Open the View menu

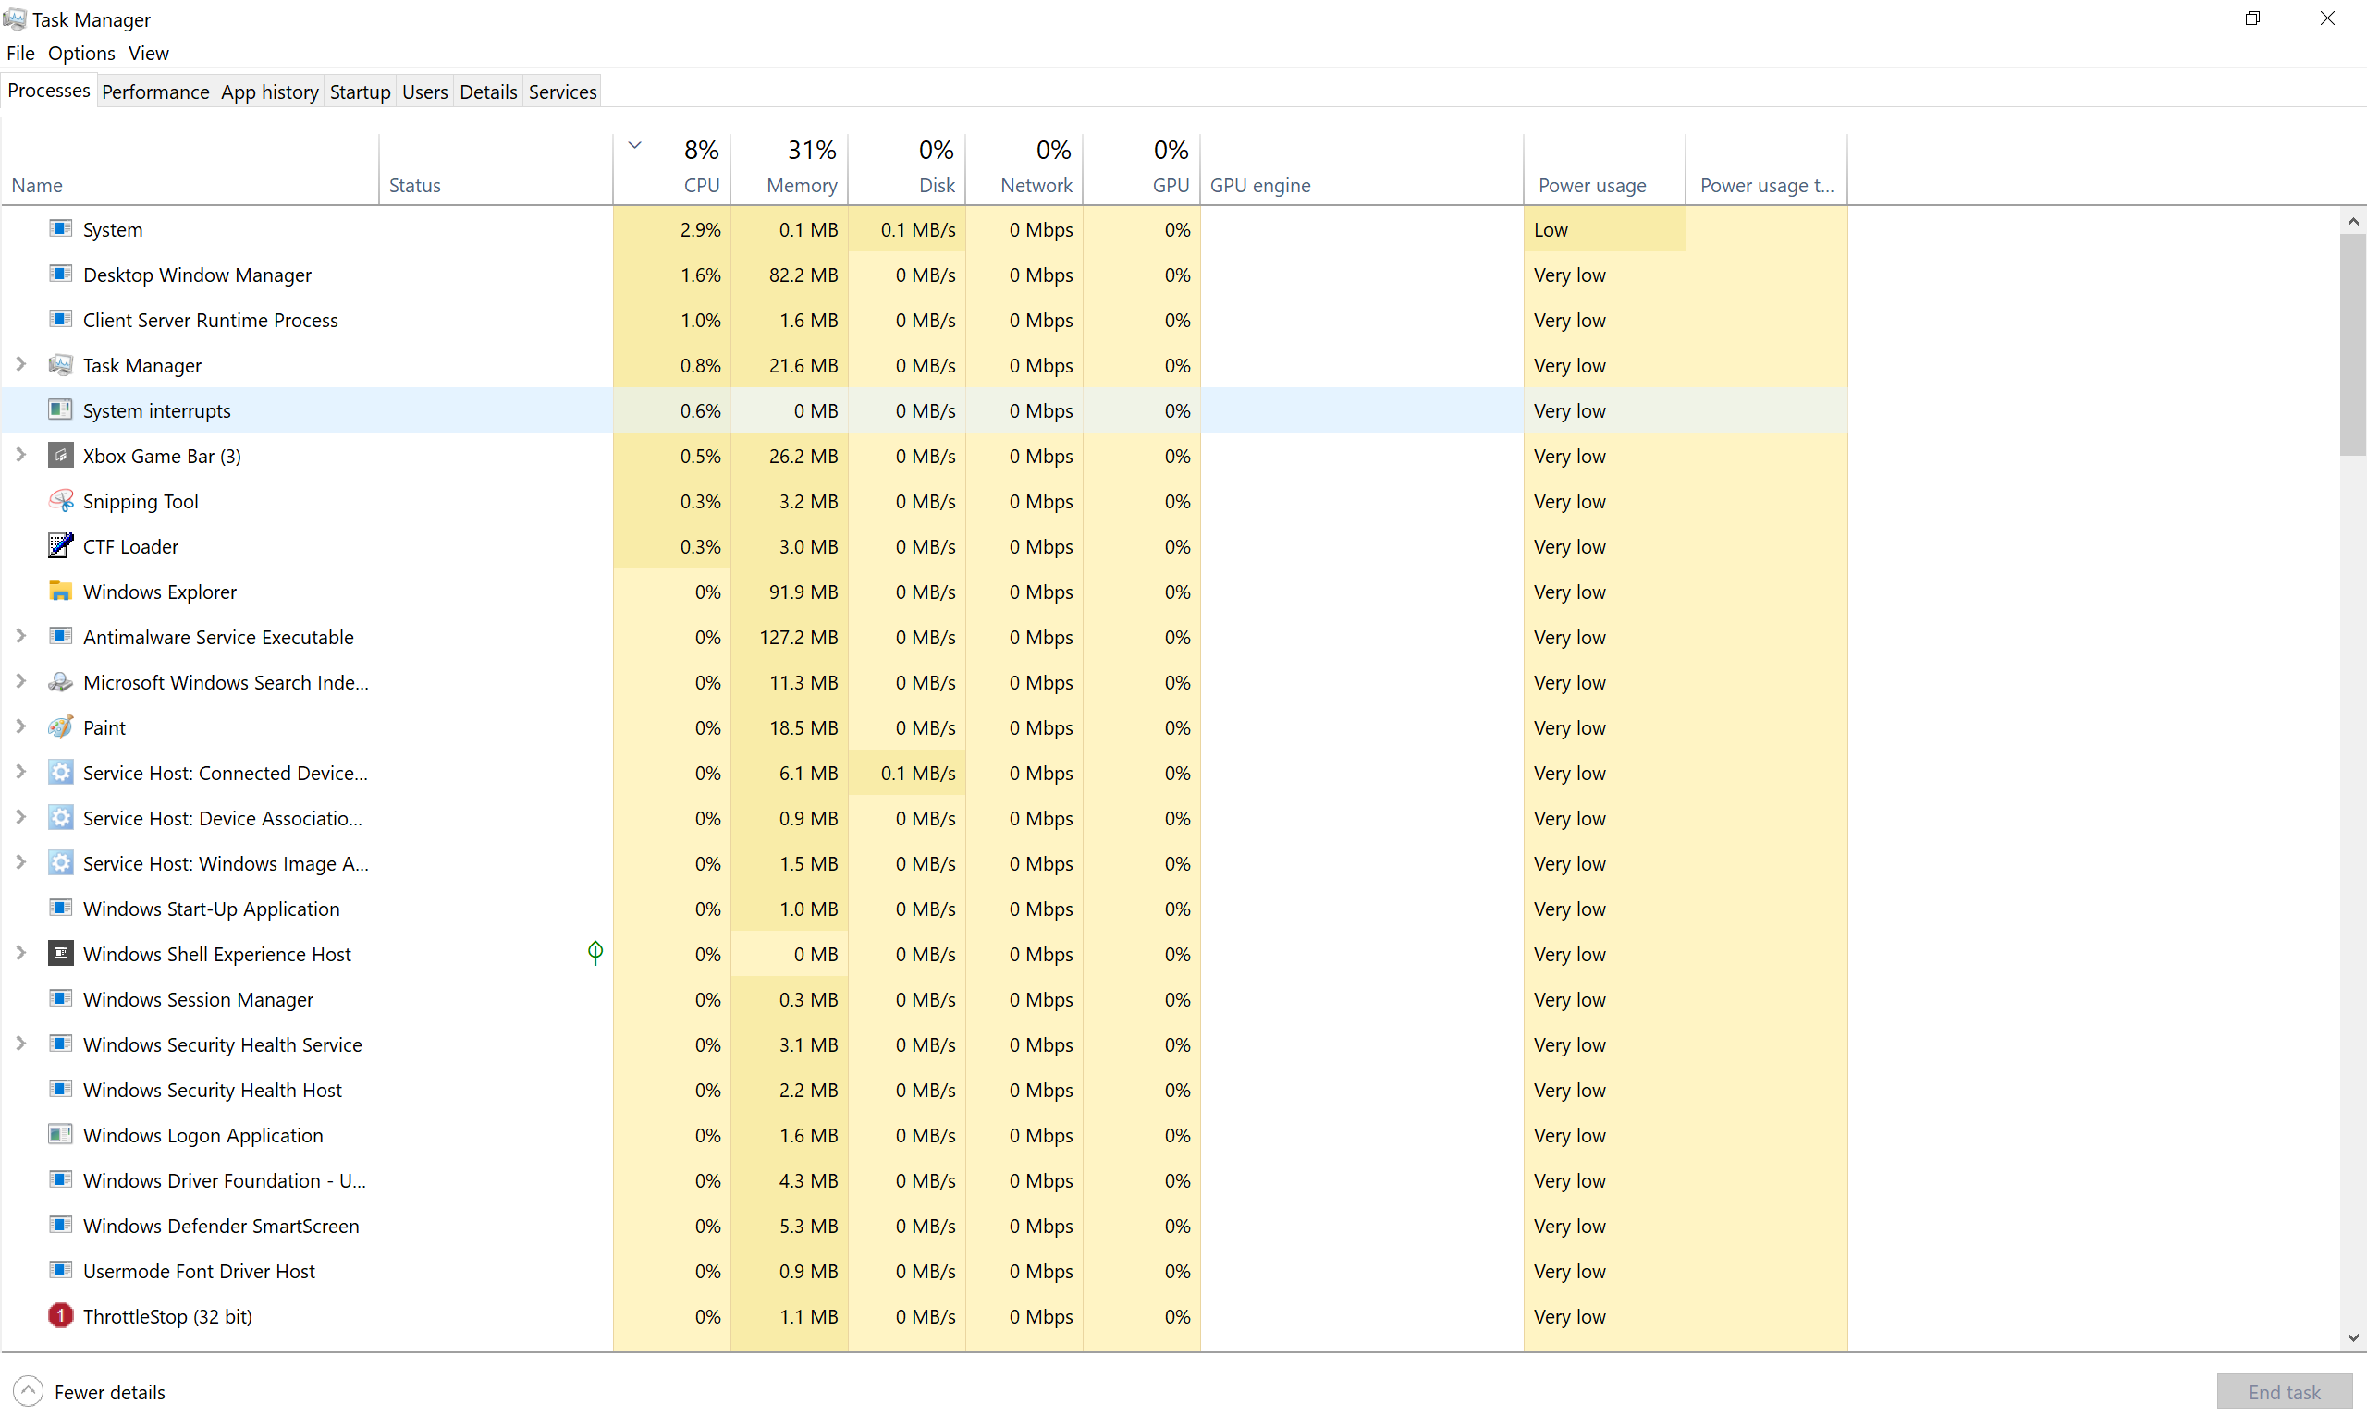click(149, 53)
